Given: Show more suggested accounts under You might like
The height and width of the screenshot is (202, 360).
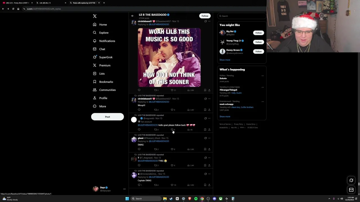Looking at the screenshot, I should click(225, 60).
